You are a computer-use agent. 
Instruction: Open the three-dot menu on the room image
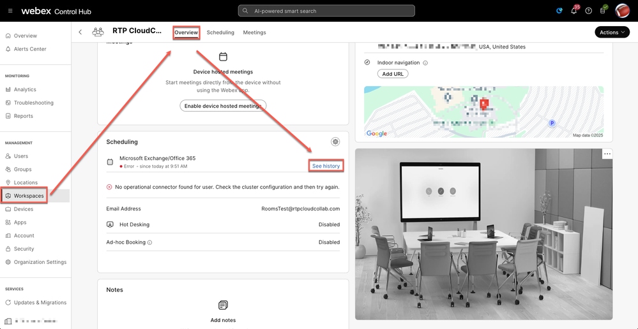(x=607, y=154)
